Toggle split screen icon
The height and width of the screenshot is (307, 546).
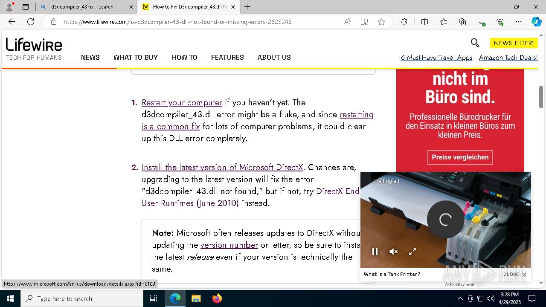click(424, 22)
